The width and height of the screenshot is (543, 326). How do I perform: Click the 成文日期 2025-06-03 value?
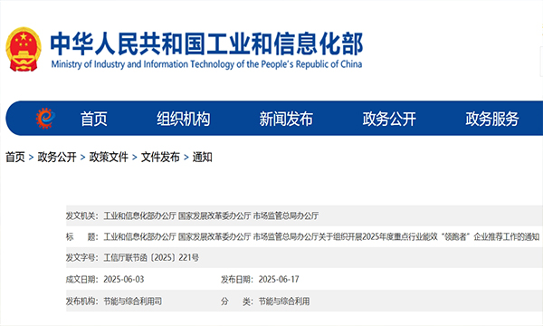pyautogui.click(x=124, y=279)
